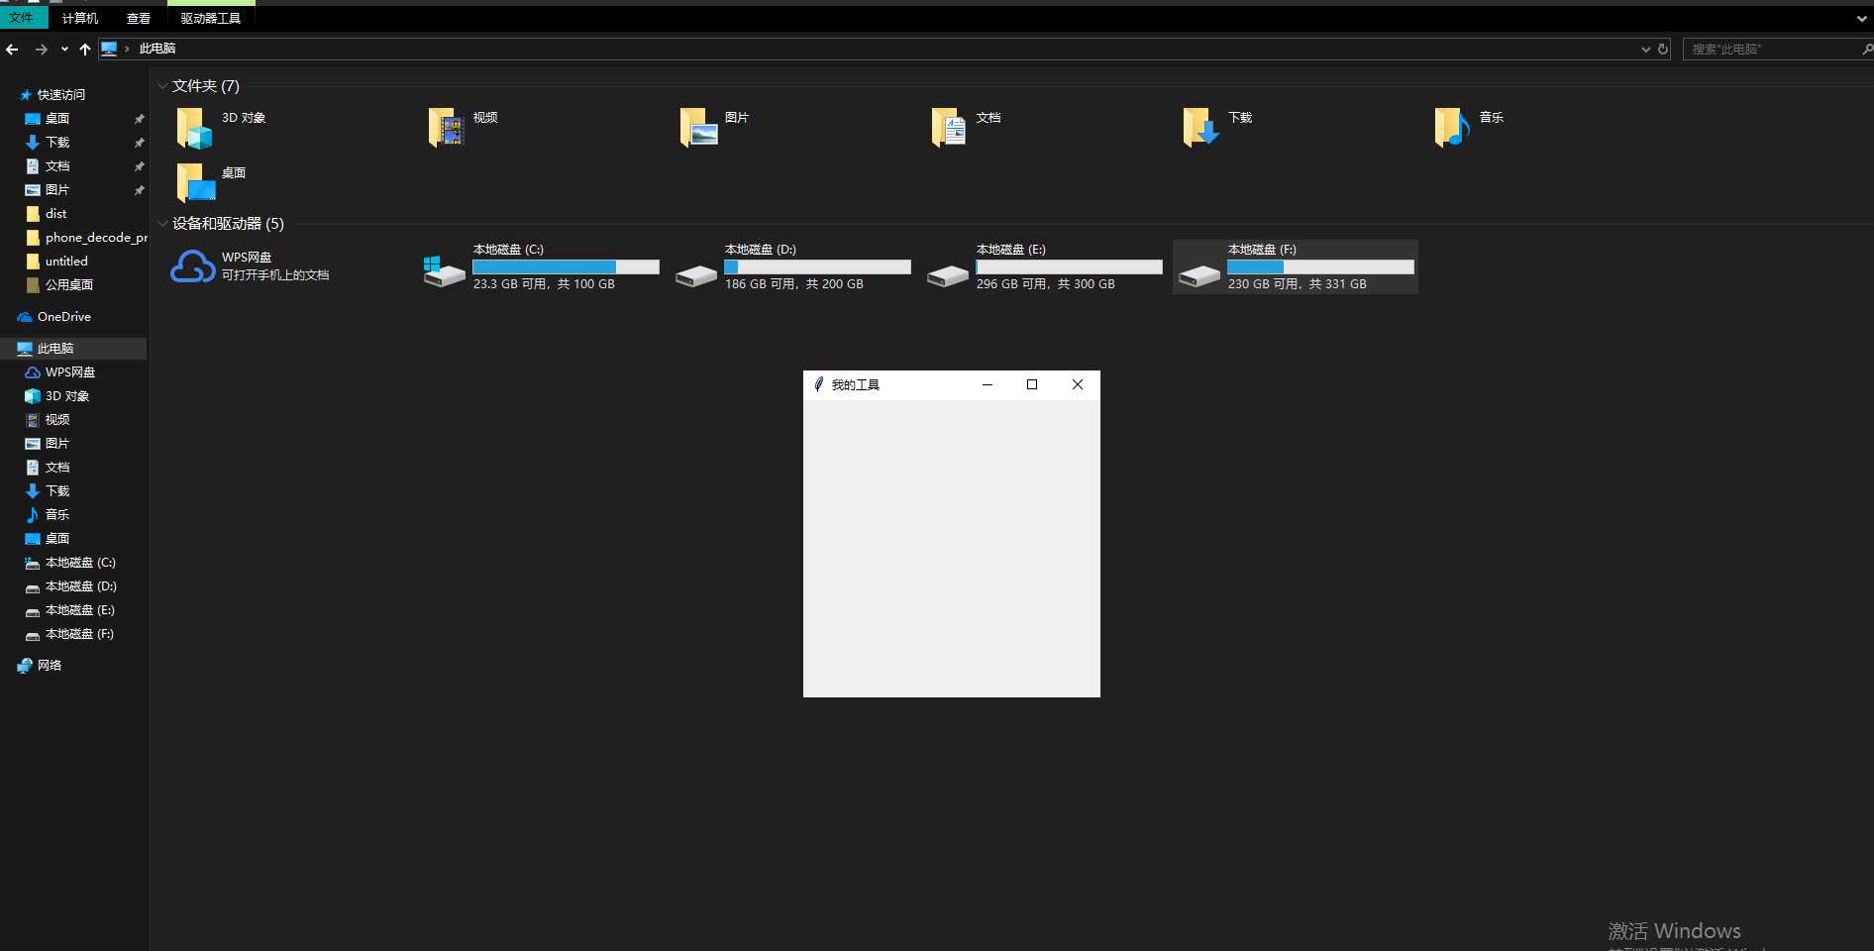Open the 3D 对象 folder icon

coord(194,128)
